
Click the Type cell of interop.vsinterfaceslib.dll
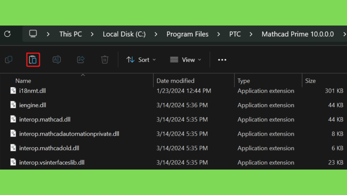266,162
